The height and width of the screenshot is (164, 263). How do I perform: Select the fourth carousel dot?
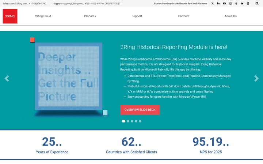point(136,121)
